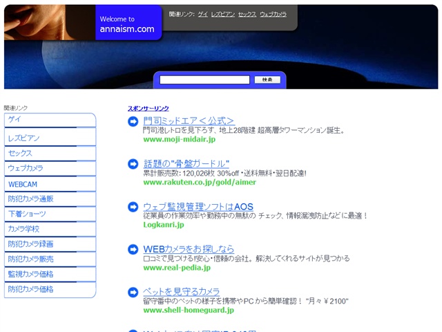Viewport: 442px width, 332px height.
Task: Select ゲイ in the sidebar list
Action: coord(50,120)
